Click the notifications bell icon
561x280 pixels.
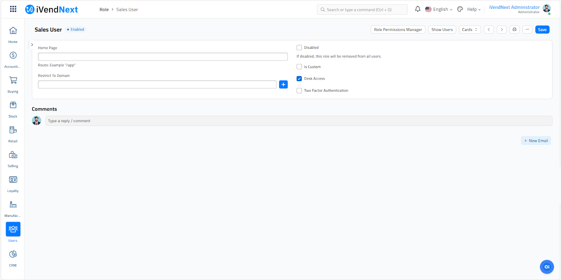(418, 9)
